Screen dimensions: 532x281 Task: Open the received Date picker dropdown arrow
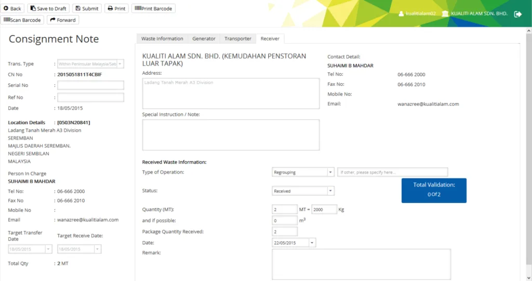[x=312, y=243]
